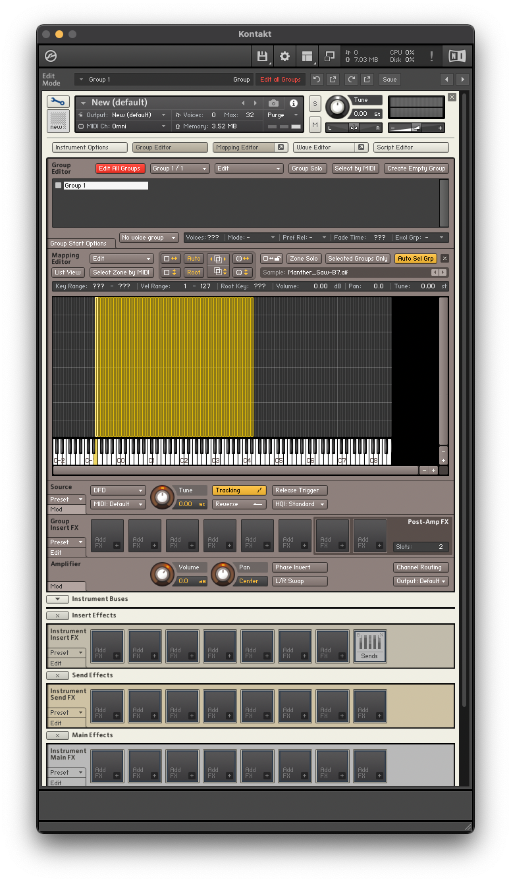Toggle Selected Groups Only
511x882 pixels.
358,259
